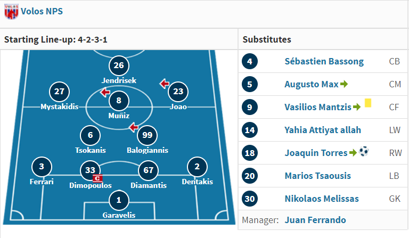
Task: Click the number 4 shirt badge in substitutes
Action: (x=250, y=62)
